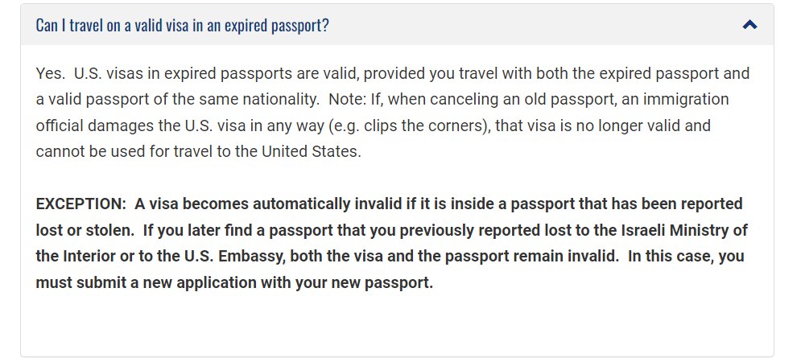Screen dimensions: 801x358
Task: Click the text '(e.g. clips the corners)'
Action: (x=407, y=126)
